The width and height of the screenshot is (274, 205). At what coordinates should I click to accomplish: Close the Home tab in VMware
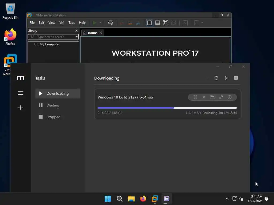point(101,33)
